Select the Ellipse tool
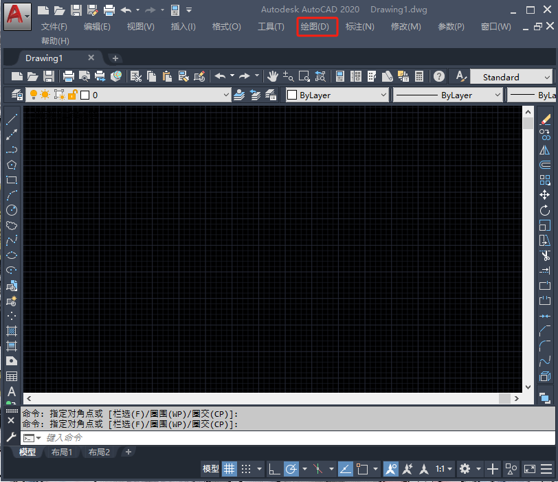Viewport: 558px width, 482px height. (x=12, y=255)
